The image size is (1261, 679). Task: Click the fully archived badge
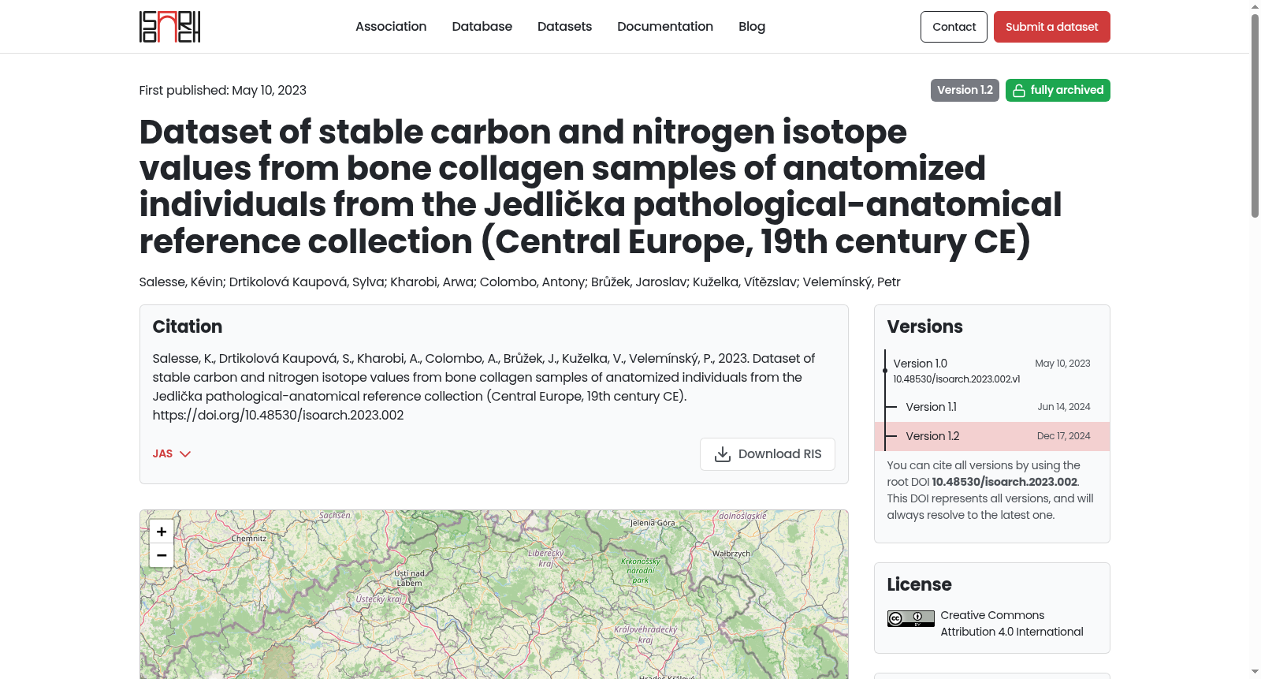(x=1058, y=90)
